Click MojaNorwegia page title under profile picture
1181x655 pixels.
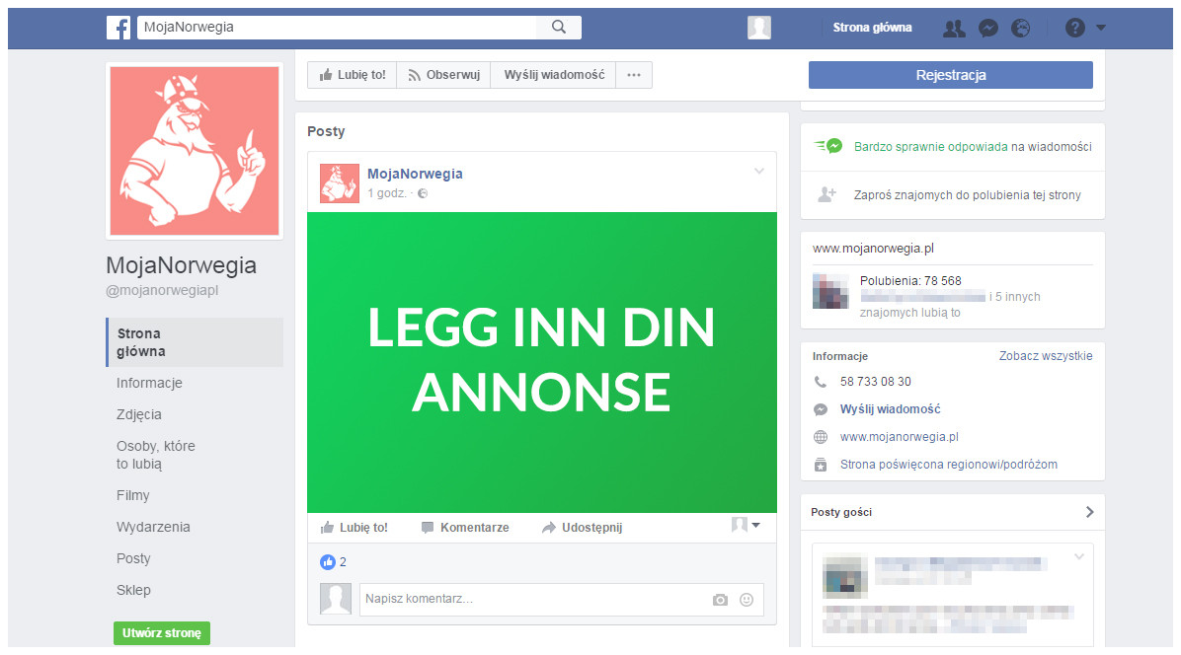pyautogui.click(x=182, y=264)
